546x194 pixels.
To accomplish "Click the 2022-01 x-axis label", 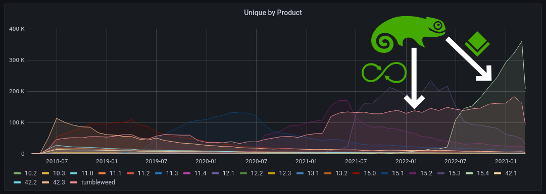I will coord(407,161).
